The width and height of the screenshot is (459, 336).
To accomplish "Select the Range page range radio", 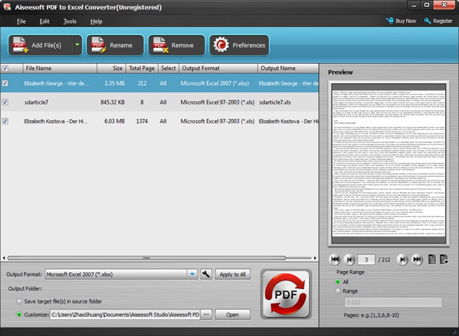I will pos(338,291).
